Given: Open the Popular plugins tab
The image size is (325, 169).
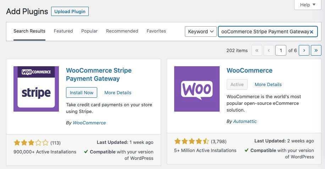Looking at the screenshot, I should click(x=89, y=31).
